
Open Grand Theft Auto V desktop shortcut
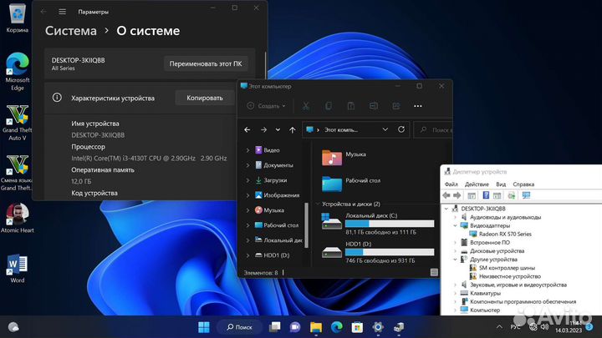(16, 116)
